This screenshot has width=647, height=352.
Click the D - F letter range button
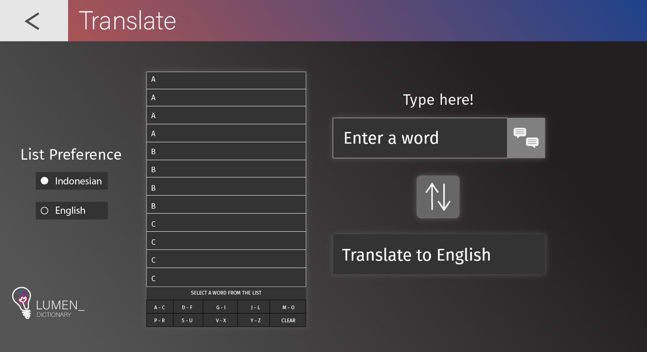coord(188,307)
